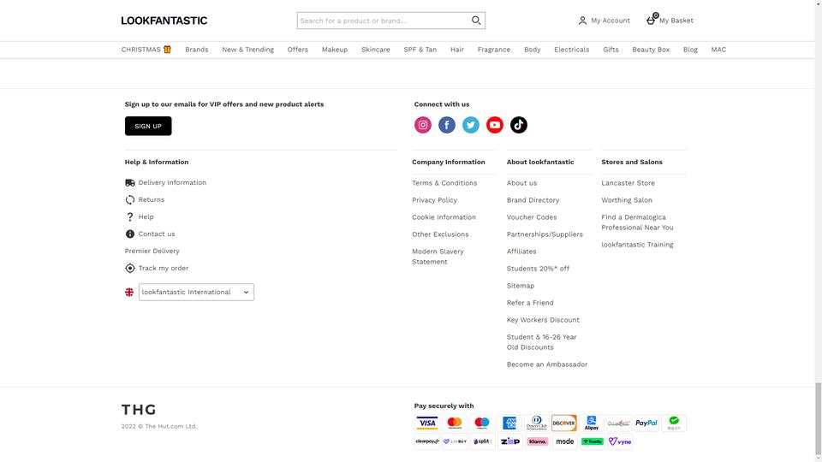Open the Lancaster Store link
Image resolution: width=822 pixels, height=462 pixels.
click(x=628, y=183)
